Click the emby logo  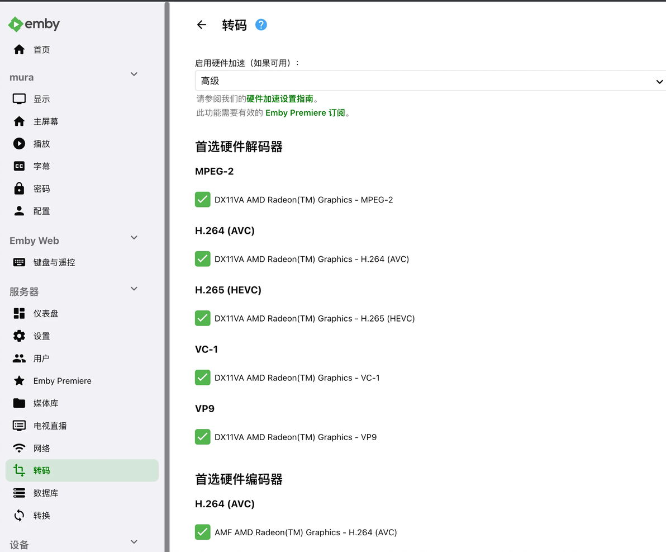pos(34,24)
